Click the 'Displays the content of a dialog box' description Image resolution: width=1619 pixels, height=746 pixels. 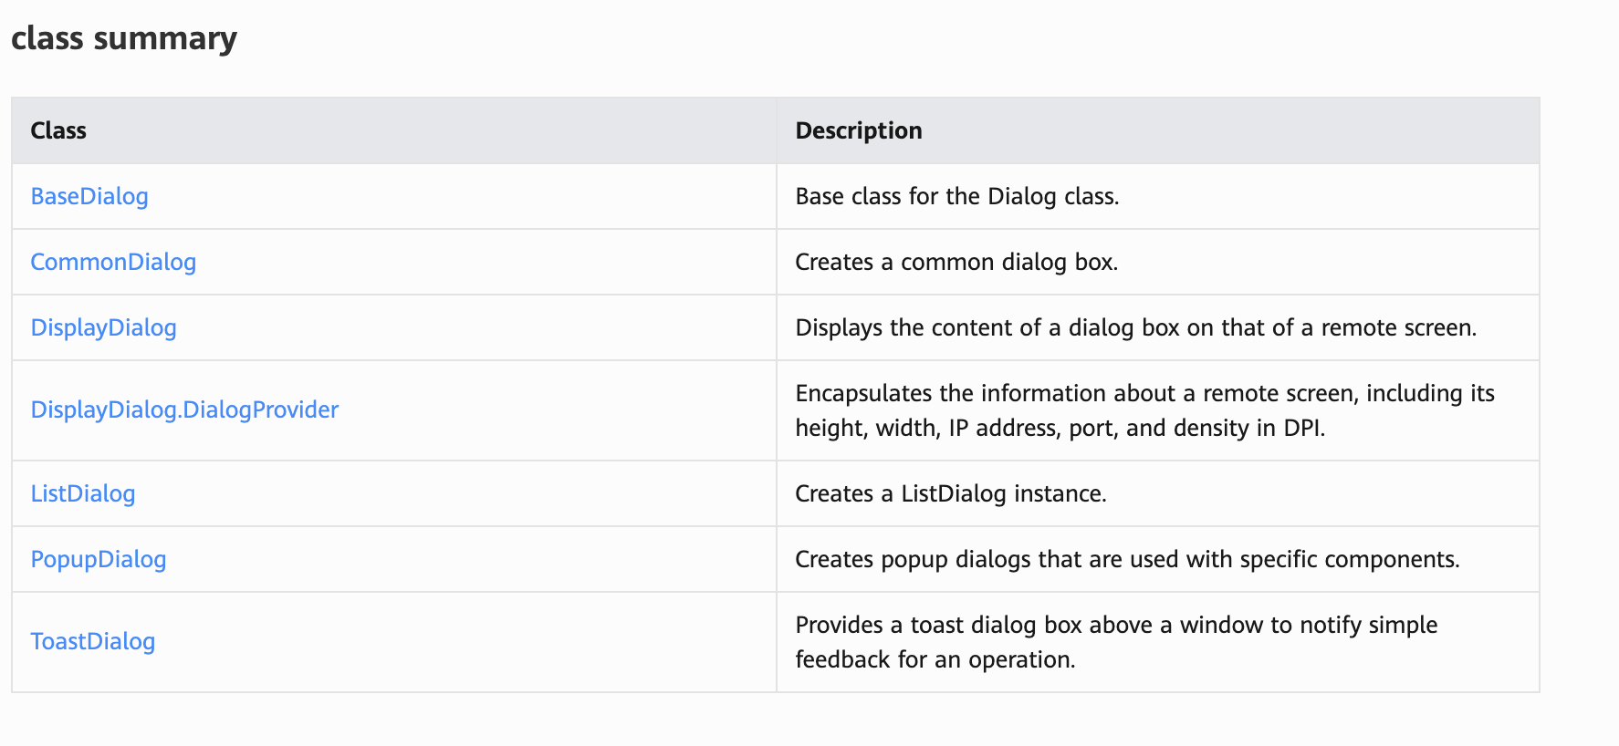click(x=1135, y=327)
